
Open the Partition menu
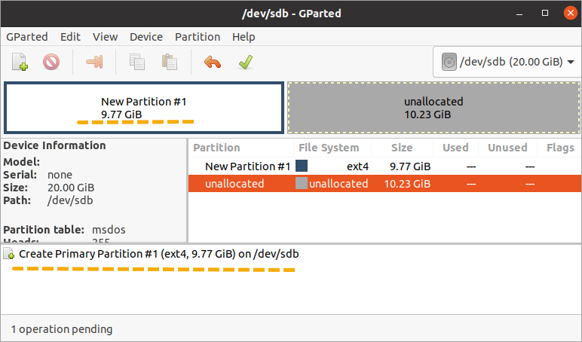pos(198,37)
